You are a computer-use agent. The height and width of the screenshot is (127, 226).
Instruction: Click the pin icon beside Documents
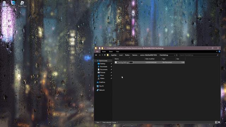[x=111, y=69]
